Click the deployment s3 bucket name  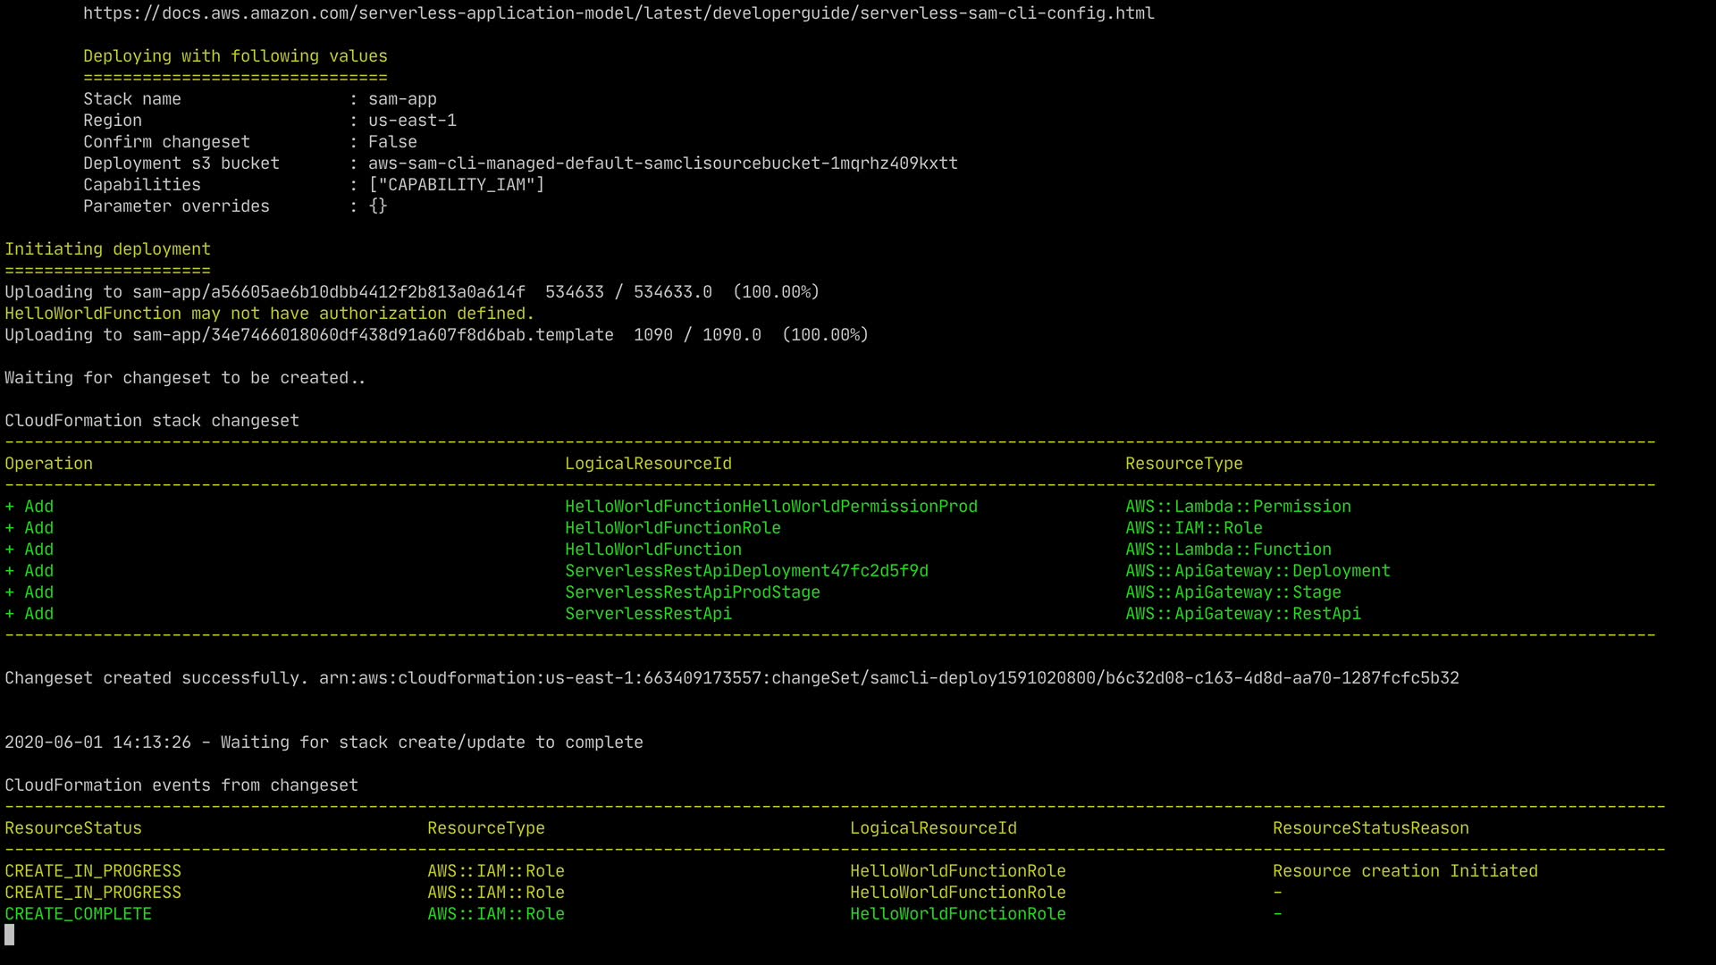click(662, 164)
